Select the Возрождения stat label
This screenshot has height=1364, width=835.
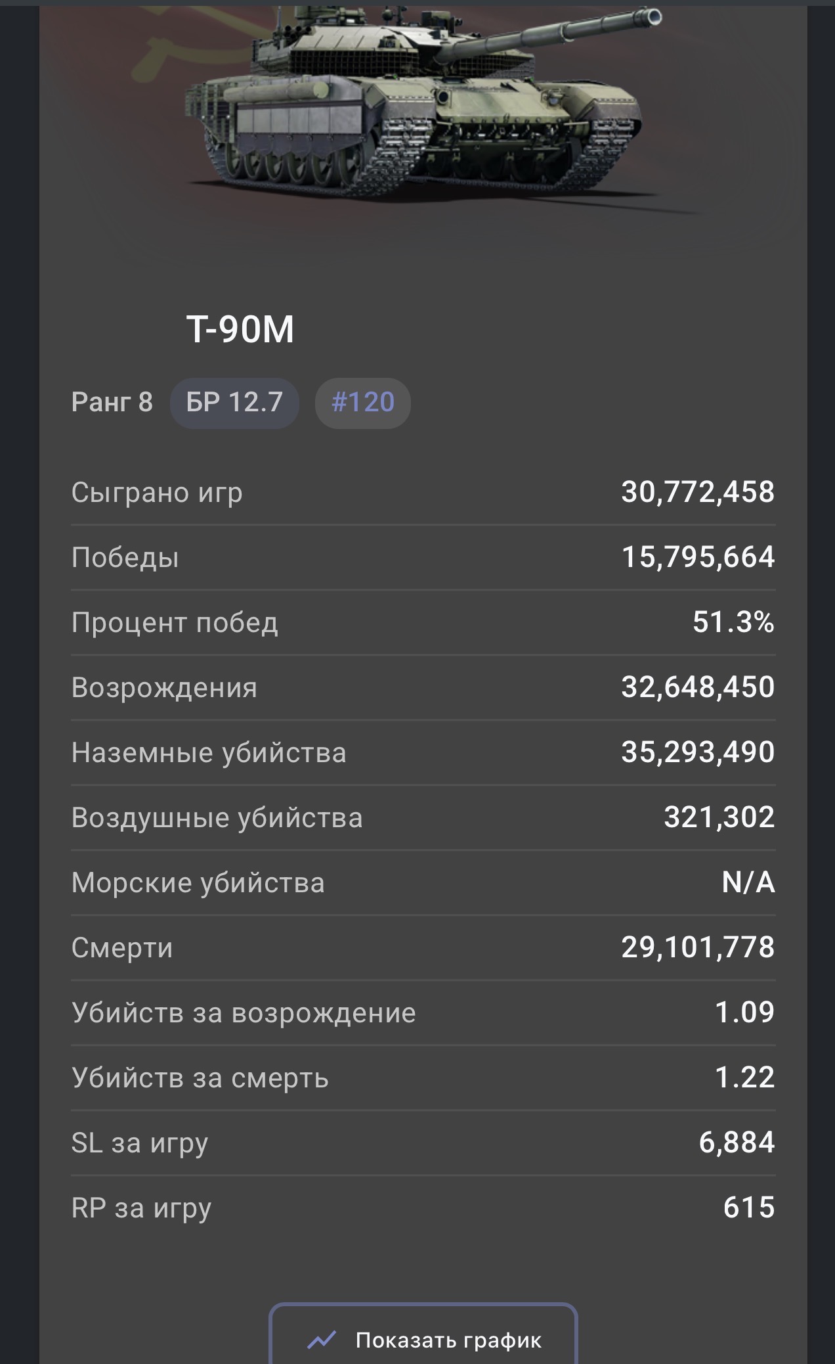click(164, 688)
